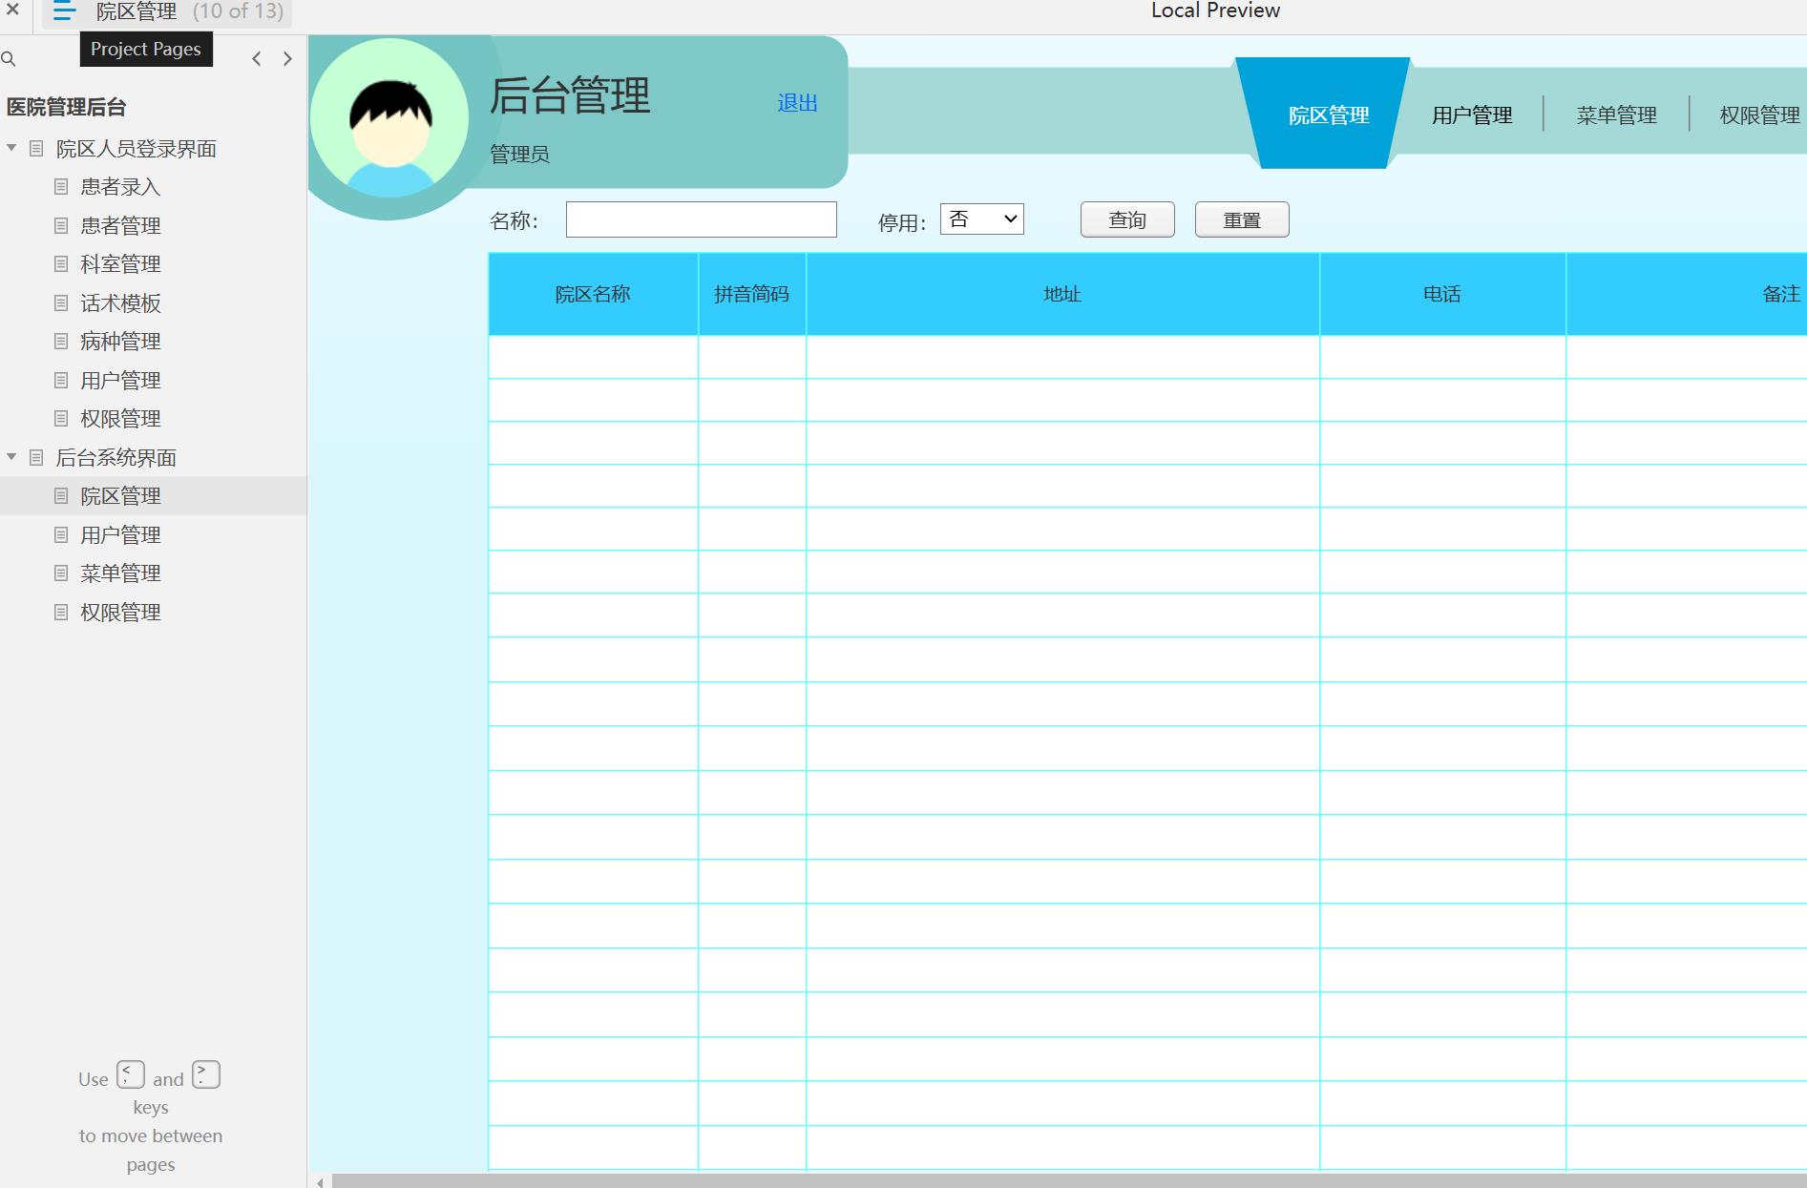Switch to the 院区管理 top tab
Screen dimensions: 1807x1188
click(1329, 115)
